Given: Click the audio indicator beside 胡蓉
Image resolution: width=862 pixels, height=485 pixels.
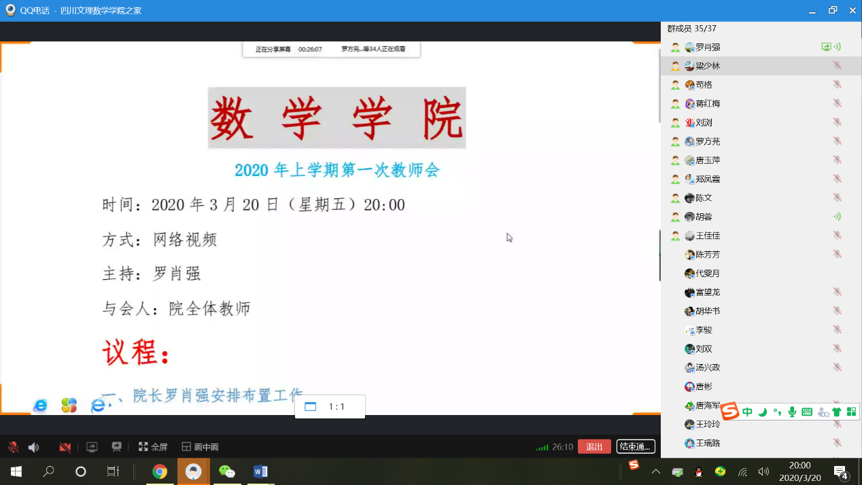Looking at the screenshot, I should point(837,217).
